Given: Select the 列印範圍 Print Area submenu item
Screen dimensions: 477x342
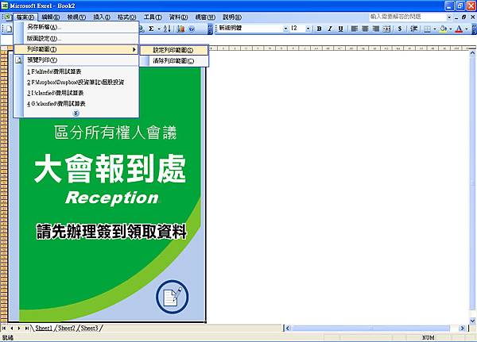Looking at the screenshot, I should point(76,49).
